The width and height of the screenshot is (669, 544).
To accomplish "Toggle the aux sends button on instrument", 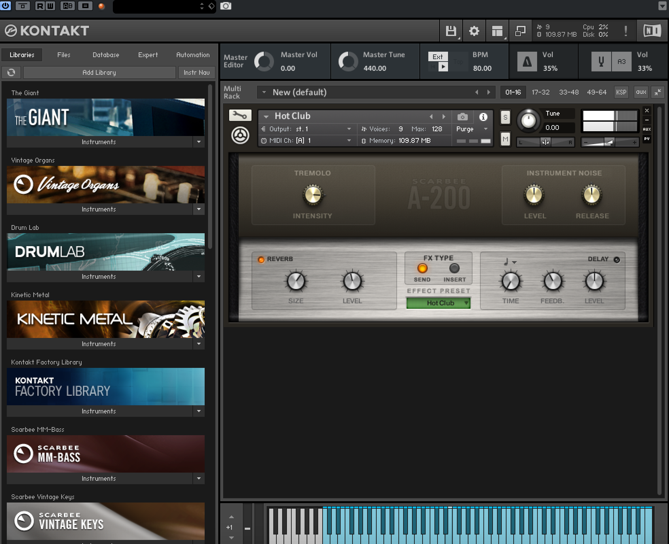I will pyautogui.click(x=647, y=129).
